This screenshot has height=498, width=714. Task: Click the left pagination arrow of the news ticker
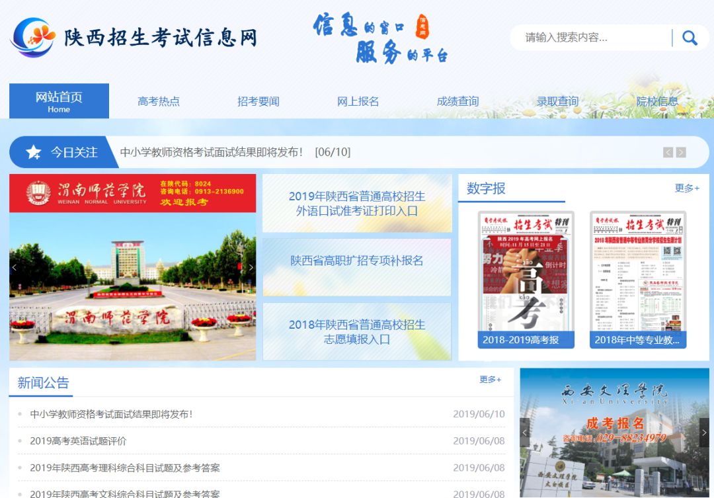point(668,151)
